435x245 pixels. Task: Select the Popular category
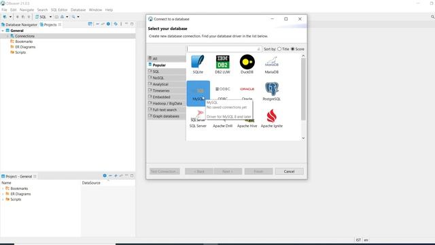[167, 65]
